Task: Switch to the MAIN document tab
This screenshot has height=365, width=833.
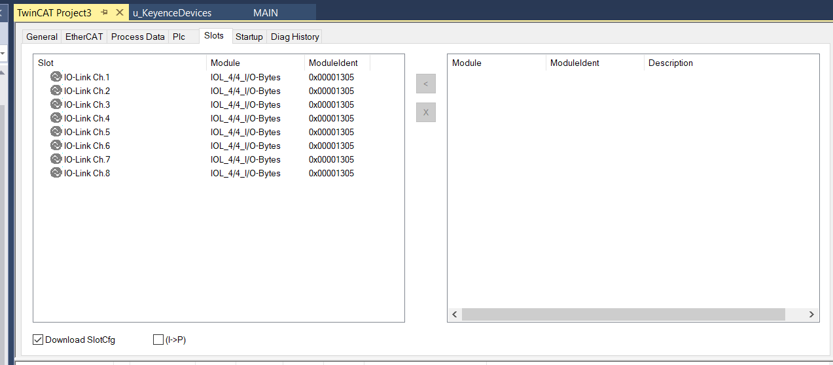Action: pos(266,12)
